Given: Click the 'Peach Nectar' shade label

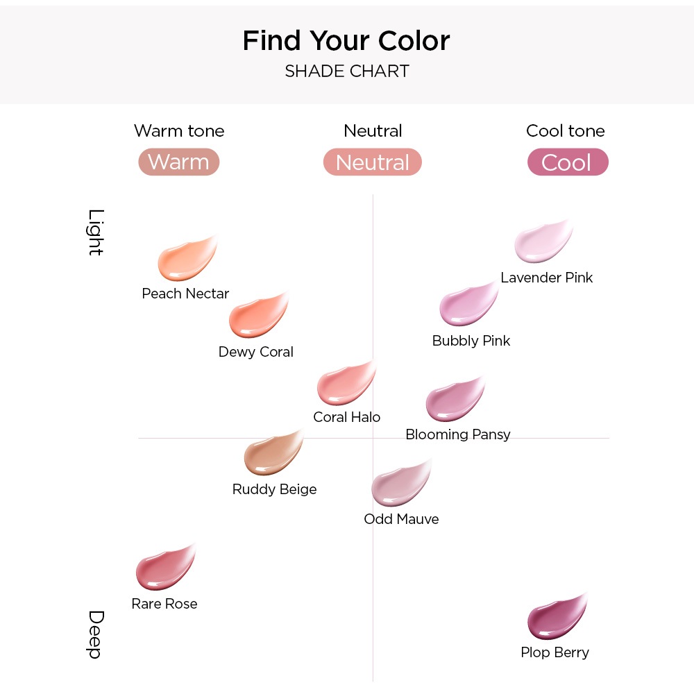Looking at the screenshot, I should (x=185, y=294).
